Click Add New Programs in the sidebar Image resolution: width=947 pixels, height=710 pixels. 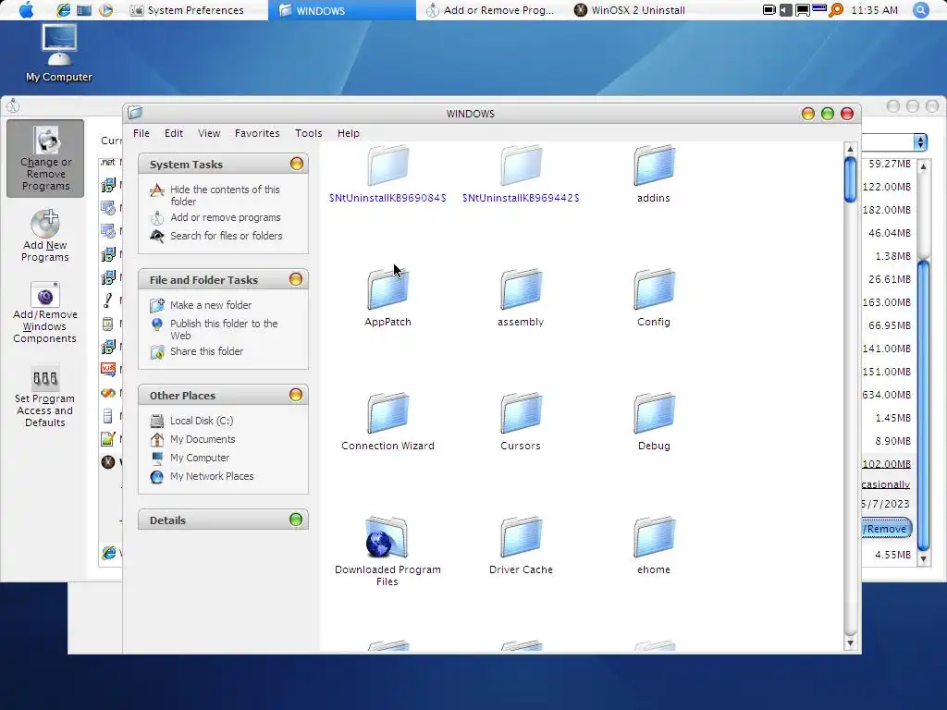pos(45,236)
